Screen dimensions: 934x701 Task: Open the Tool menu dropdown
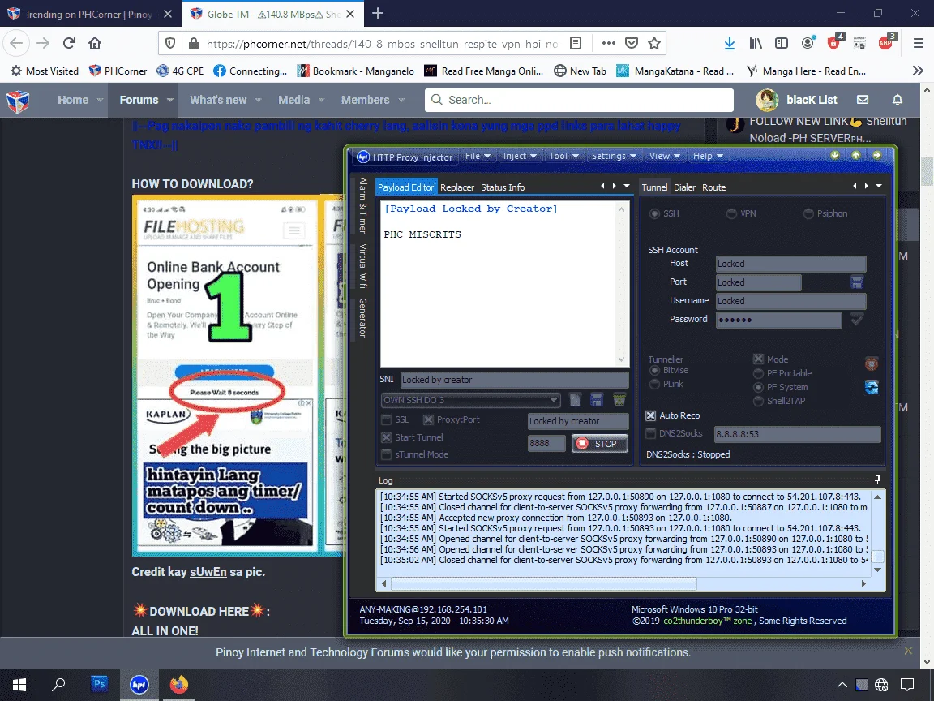tap(563, 156)
